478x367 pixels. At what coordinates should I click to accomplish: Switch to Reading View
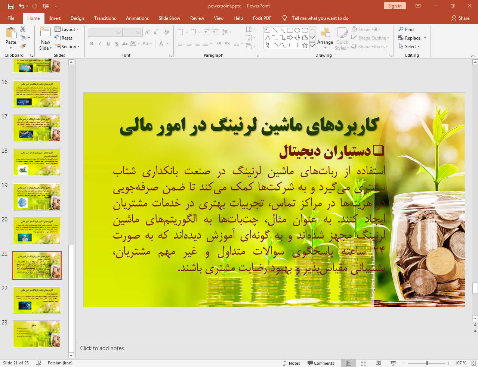pyautogui.click(x=378, y=363)
